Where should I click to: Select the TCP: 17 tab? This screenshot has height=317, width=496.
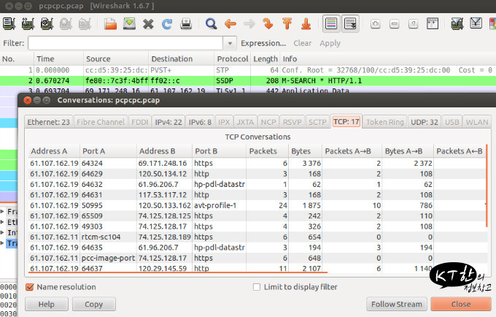[x=346, y=121]
